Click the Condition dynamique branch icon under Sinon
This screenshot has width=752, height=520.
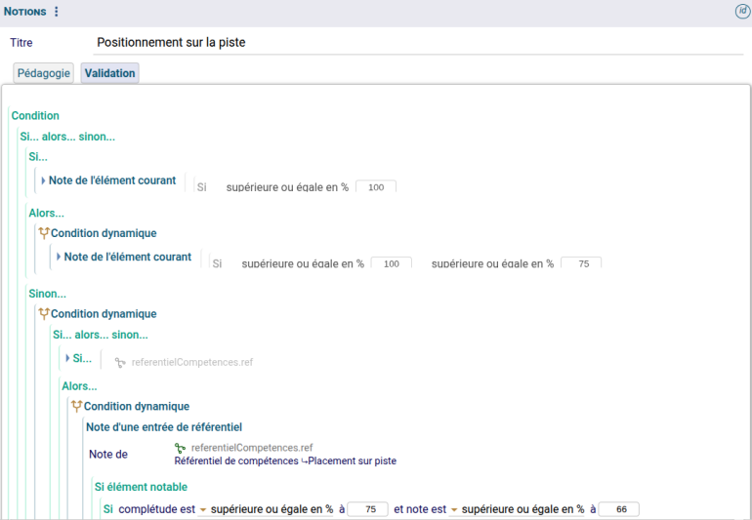coord(44,313)
